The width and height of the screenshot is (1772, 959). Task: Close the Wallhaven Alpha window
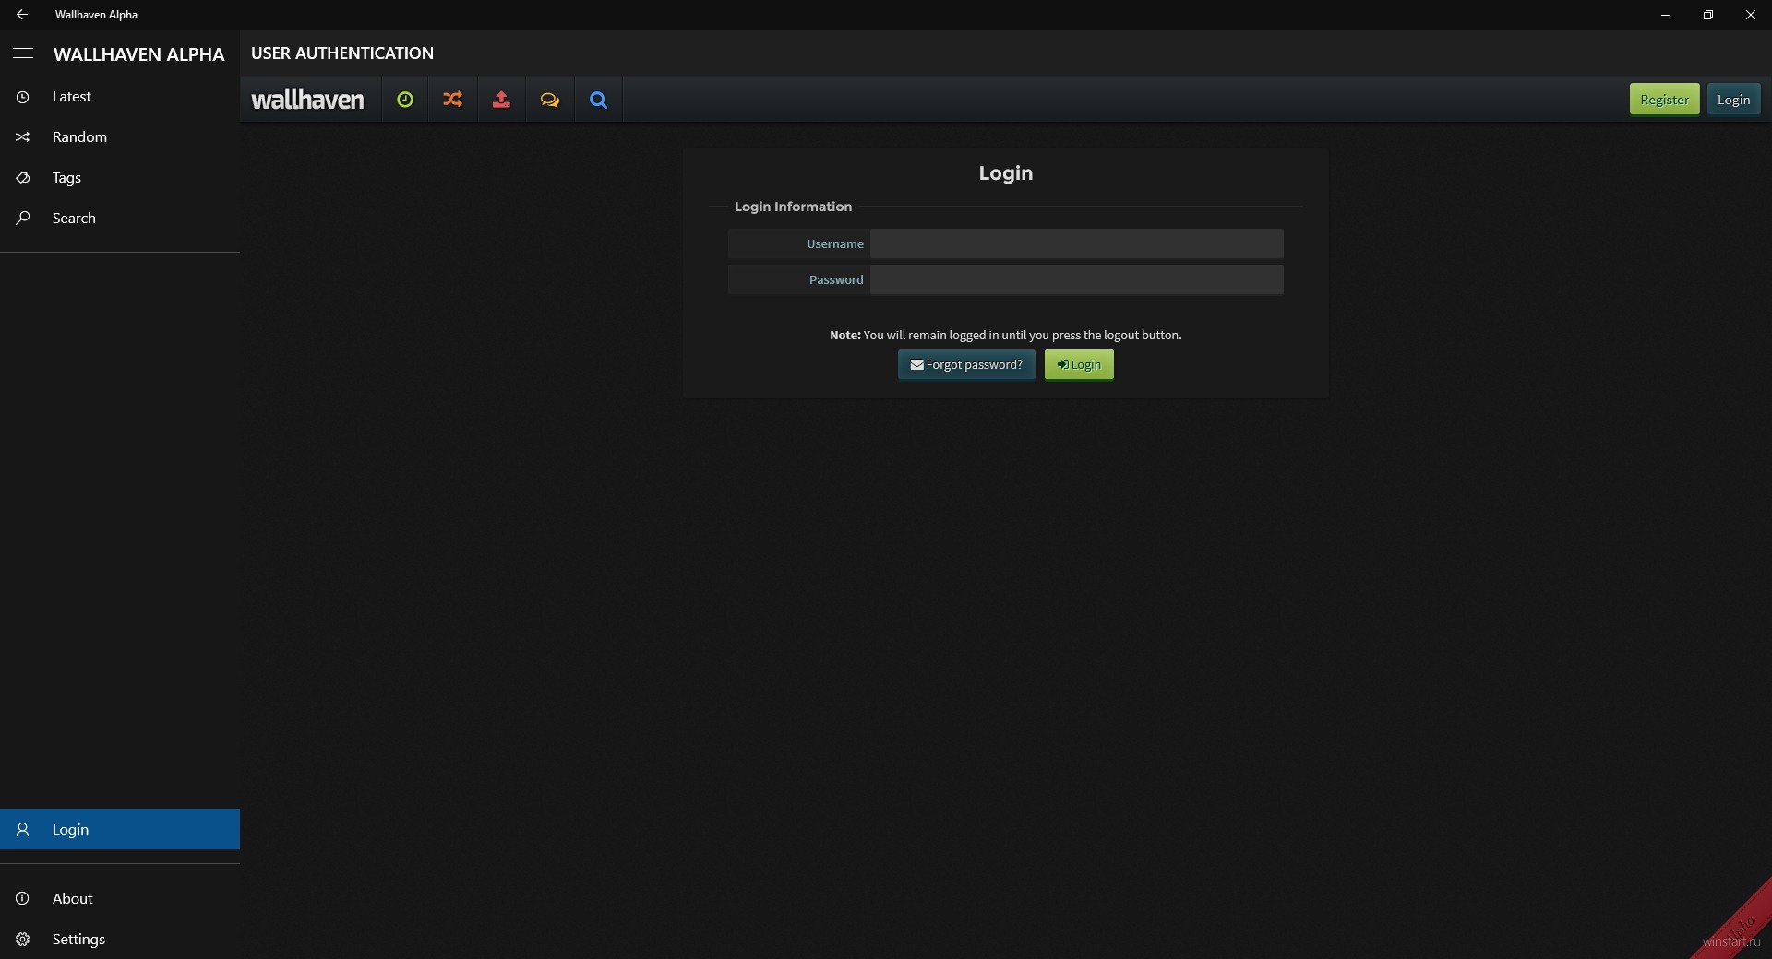(1751, 15)
